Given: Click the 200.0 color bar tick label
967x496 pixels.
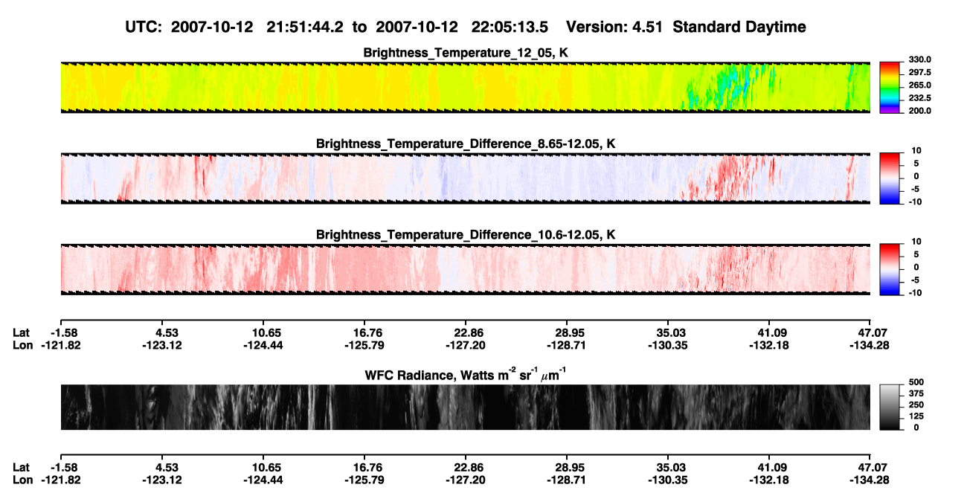Looking at the screenshot, I should [920, 110].
